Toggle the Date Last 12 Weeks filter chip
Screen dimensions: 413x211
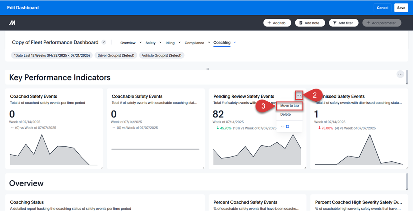(x=51, y=55)
